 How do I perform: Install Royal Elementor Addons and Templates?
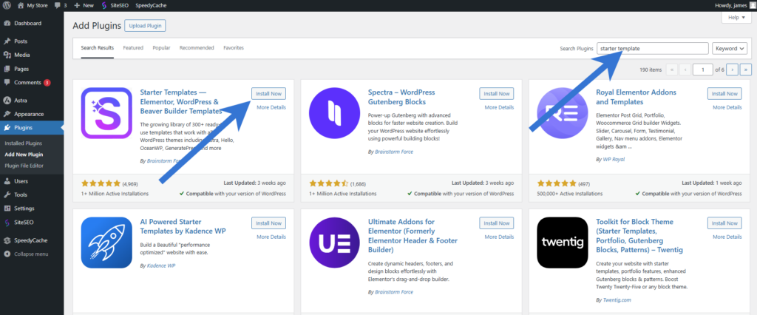[x=724, y=94]
